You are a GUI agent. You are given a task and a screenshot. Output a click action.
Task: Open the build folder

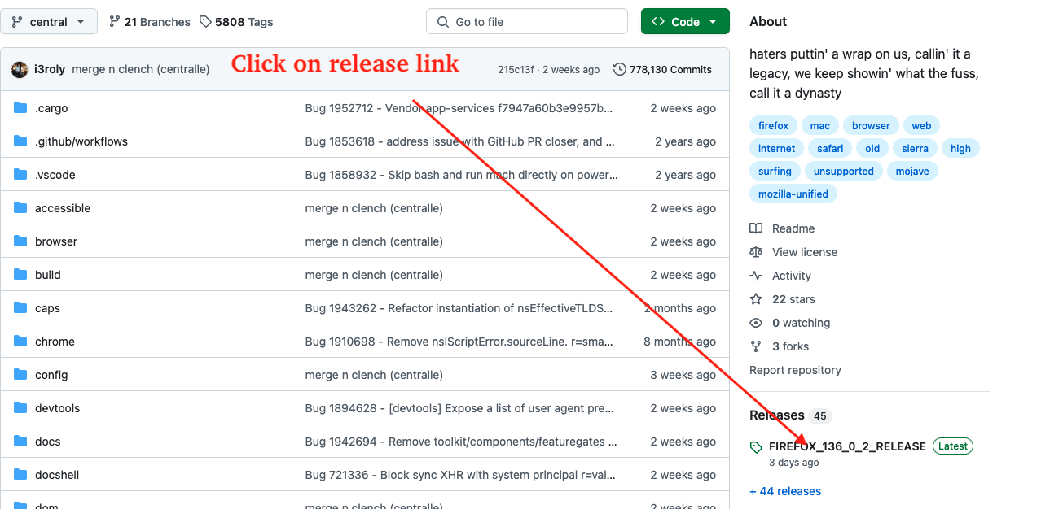click(x=48, y=275)
